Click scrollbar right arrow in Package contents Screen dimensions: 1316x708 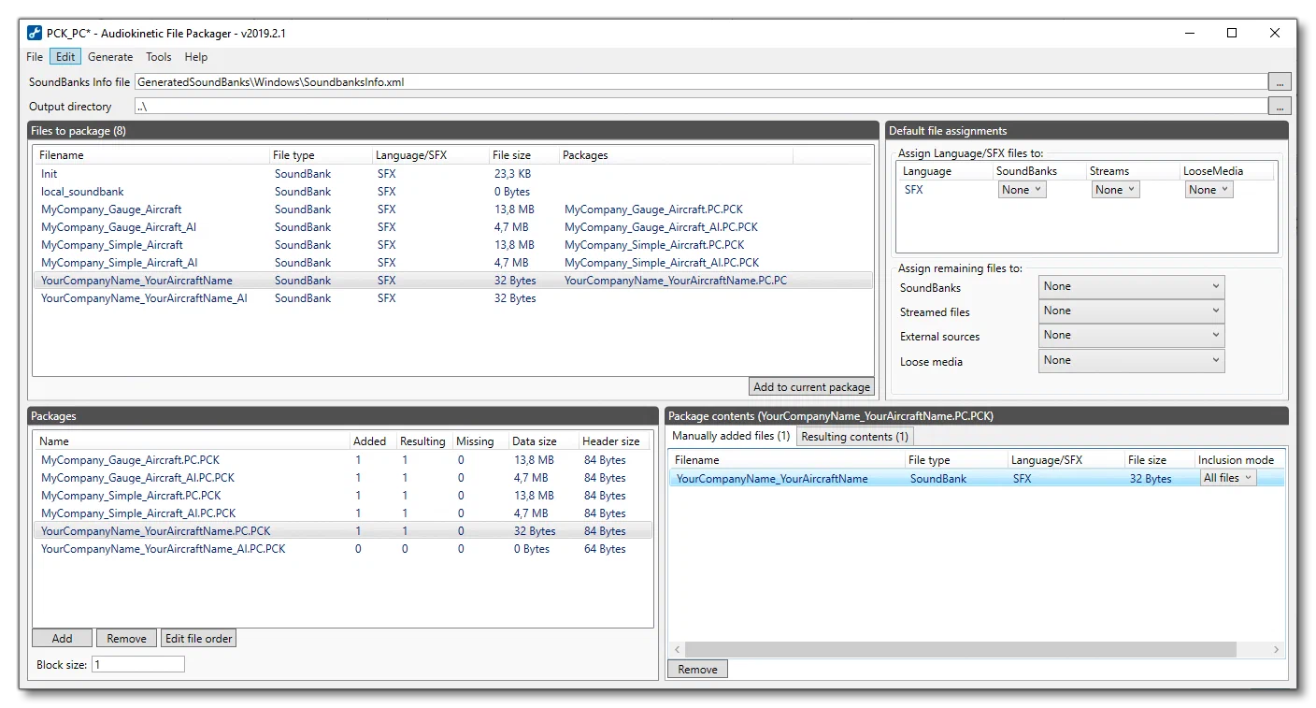[x=1277, y=649]
